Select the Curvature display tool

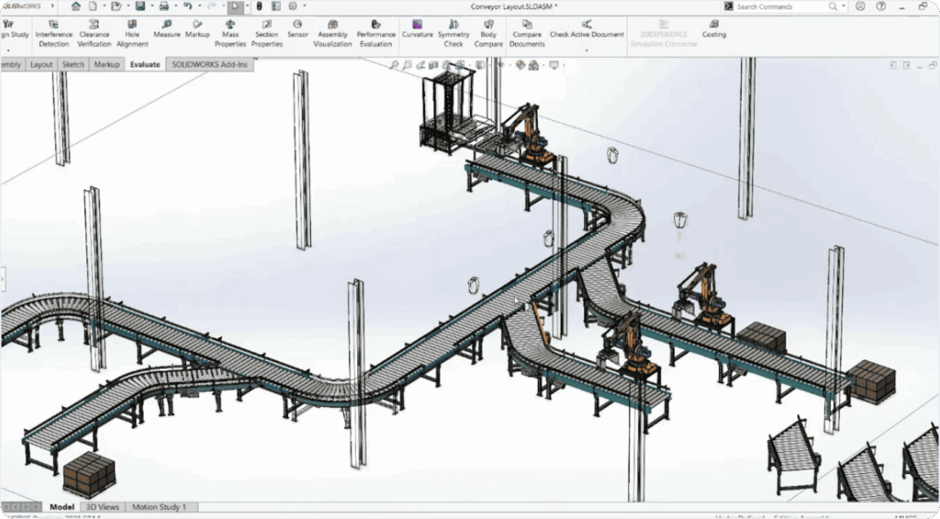coord(417,28)
